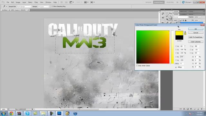
Task: Click the Photoshop logo in menu bar
Action: [3, 2]
